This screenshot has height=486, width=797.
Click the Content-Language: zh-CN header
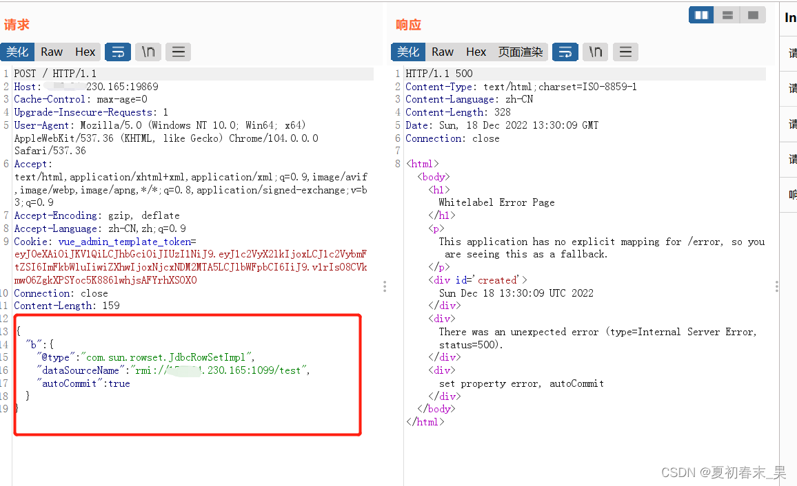tap(469, 99)
